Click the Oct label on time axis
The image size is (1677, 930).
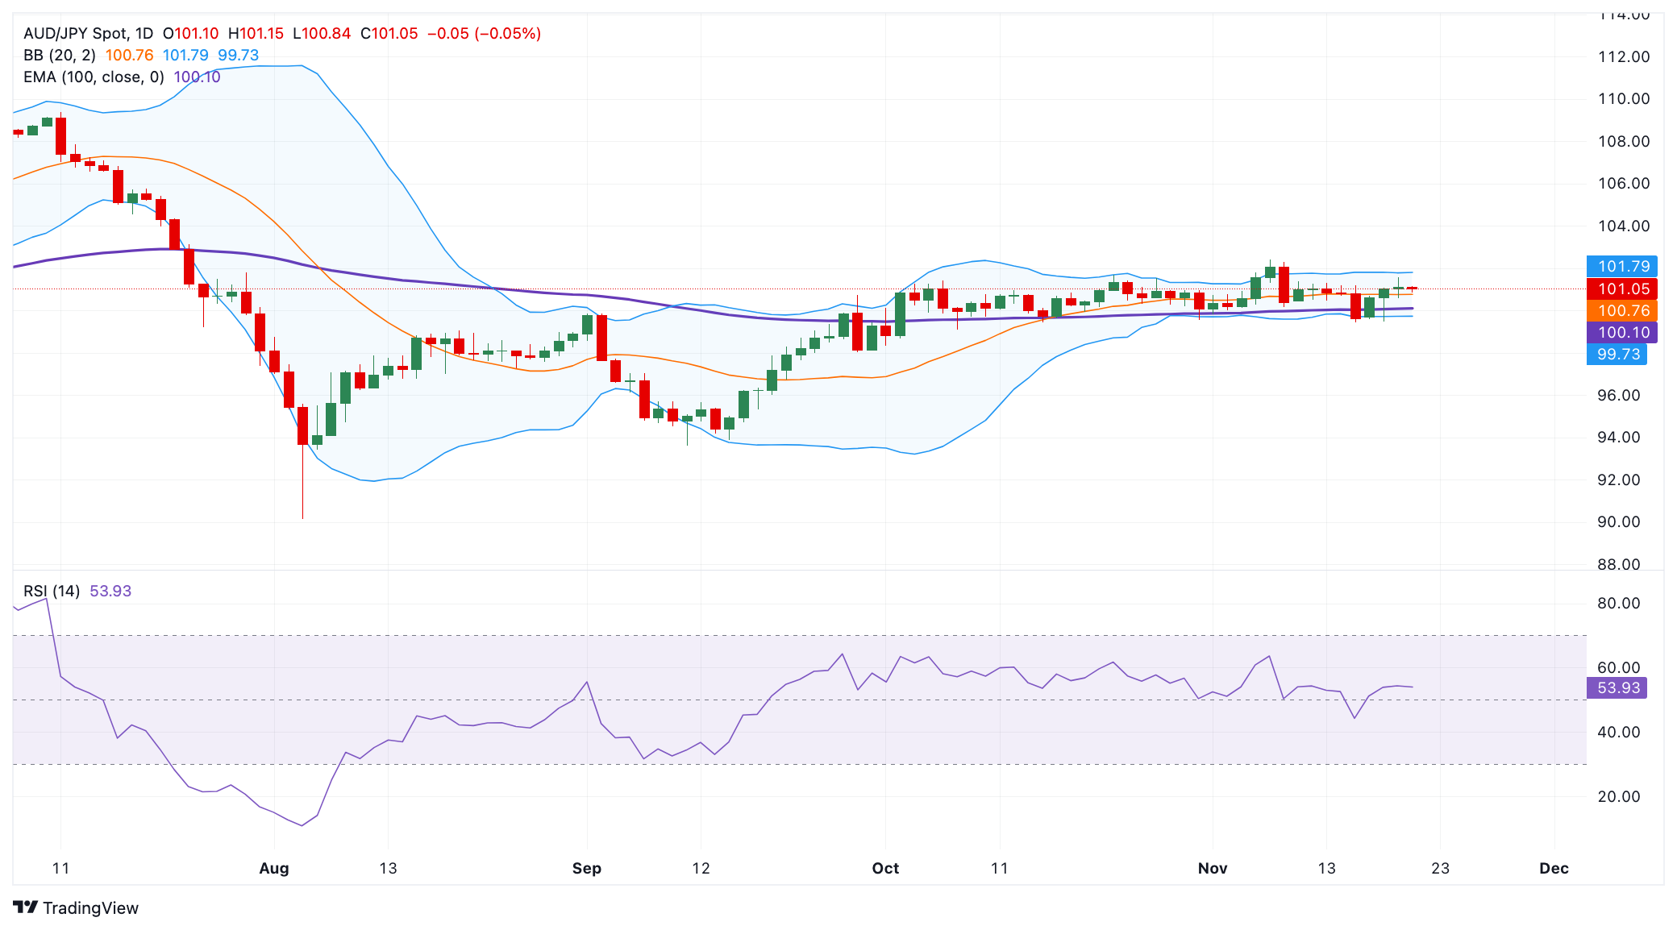(885, 868)
